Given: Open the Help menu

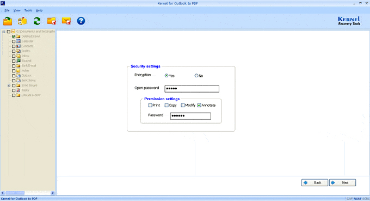Looking at the screenshot, I should (x=39, y=10).
